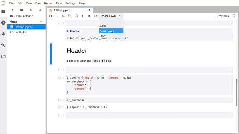Save the notebook with the disk icon
The image size is (239, 134).
51,16
